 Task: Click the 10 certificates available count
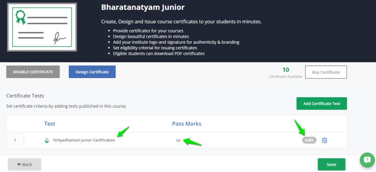click(285, 70)
